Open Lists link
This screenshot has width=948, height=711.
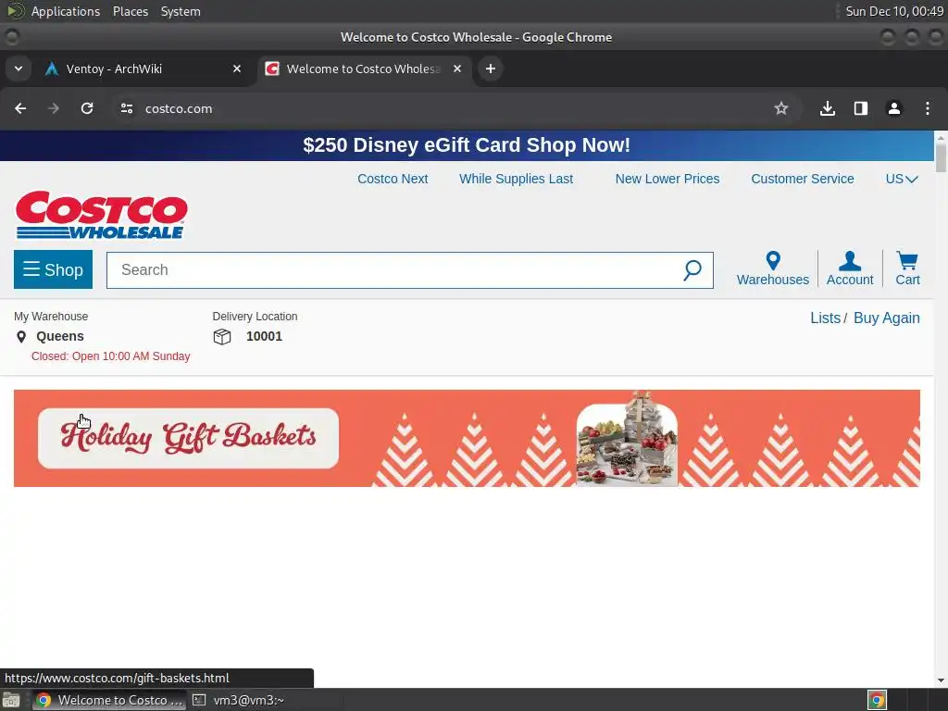coord(825,318)
